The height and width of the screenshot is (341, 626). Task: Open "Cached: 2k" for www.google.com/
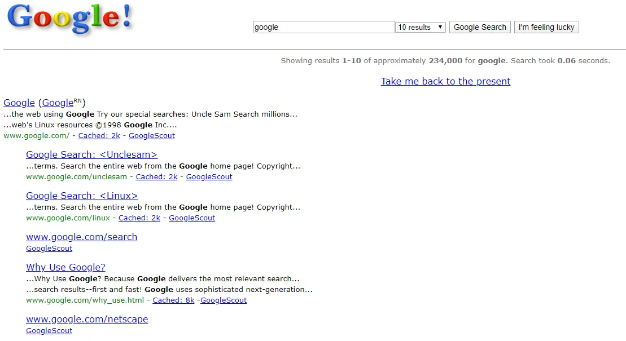click(x=99, y=136)
